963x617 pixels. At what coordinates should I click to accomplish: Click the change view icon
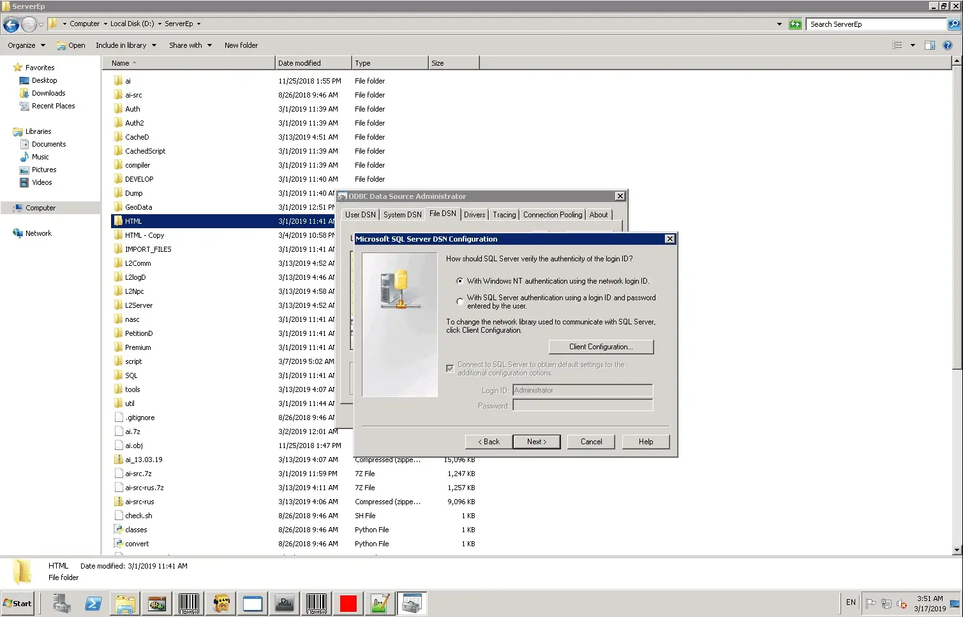897,45
